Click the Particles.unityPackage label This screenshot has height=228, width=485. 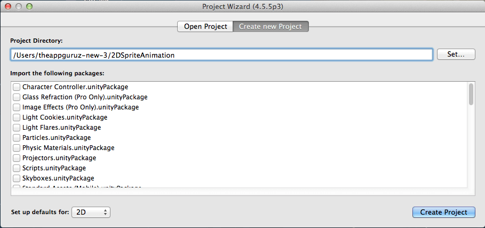point(57,138)
